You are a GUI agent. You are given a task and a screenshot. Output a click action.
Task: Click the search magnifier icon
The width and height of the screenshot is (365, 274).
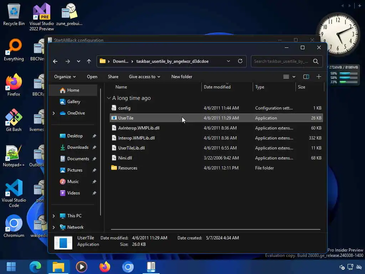coord(316,61)
